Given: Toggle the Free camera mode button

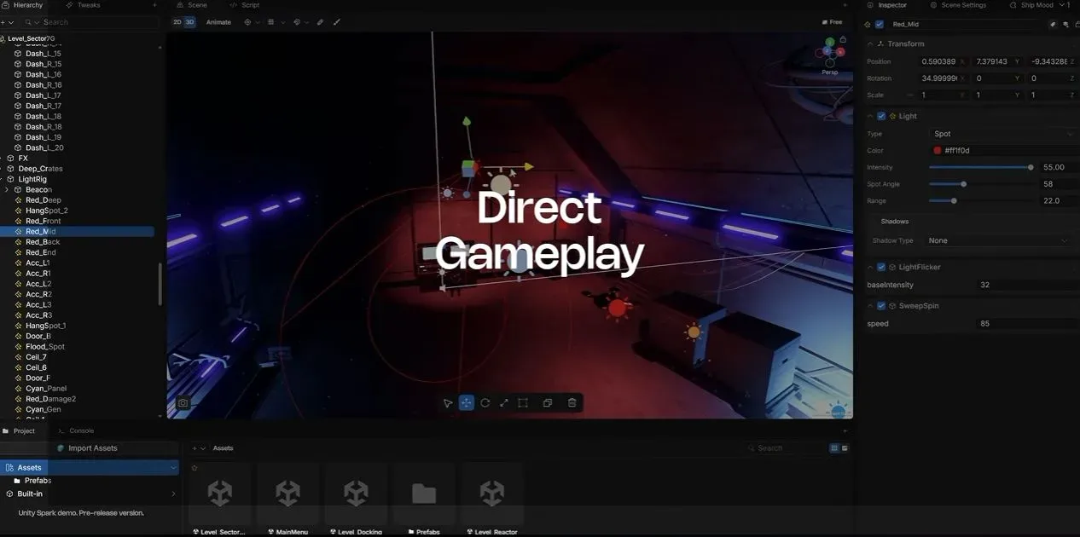Looking at the screenshot, I should coord(832,22).
